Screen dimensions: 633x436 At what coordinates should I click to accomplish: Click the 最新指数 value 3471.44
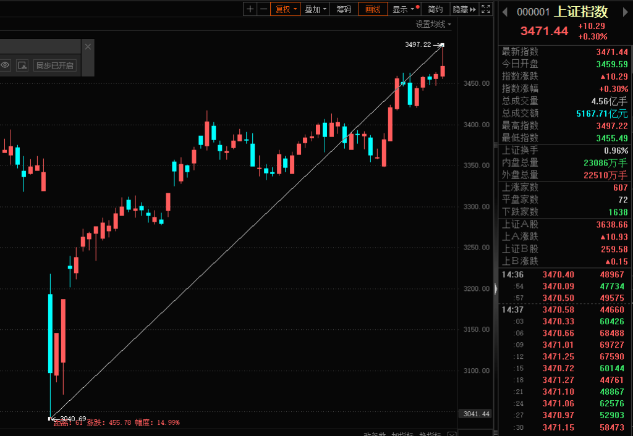click(x=612, y=52)
